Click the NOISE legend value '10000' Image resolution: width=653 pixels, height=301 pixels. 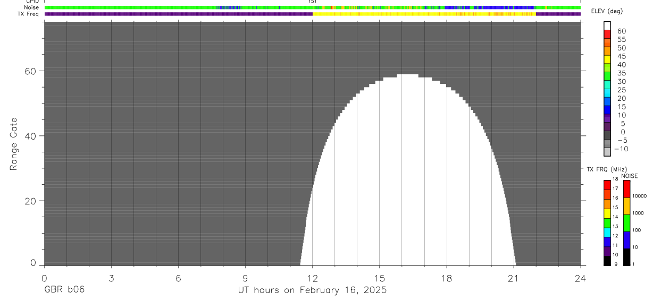pos(639,196)
